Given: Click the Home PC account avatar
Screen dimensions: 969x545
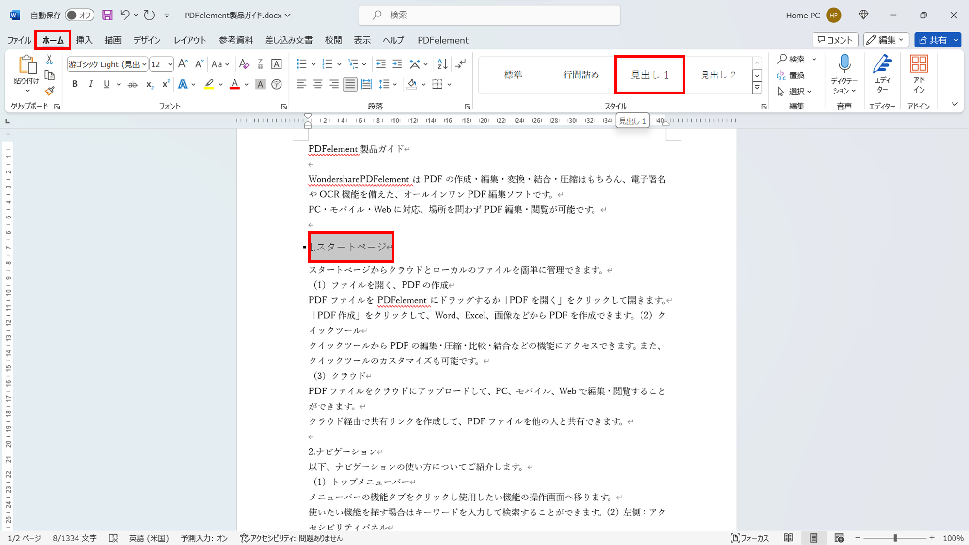Looking at the screenshot, I should tap(833, 15).
